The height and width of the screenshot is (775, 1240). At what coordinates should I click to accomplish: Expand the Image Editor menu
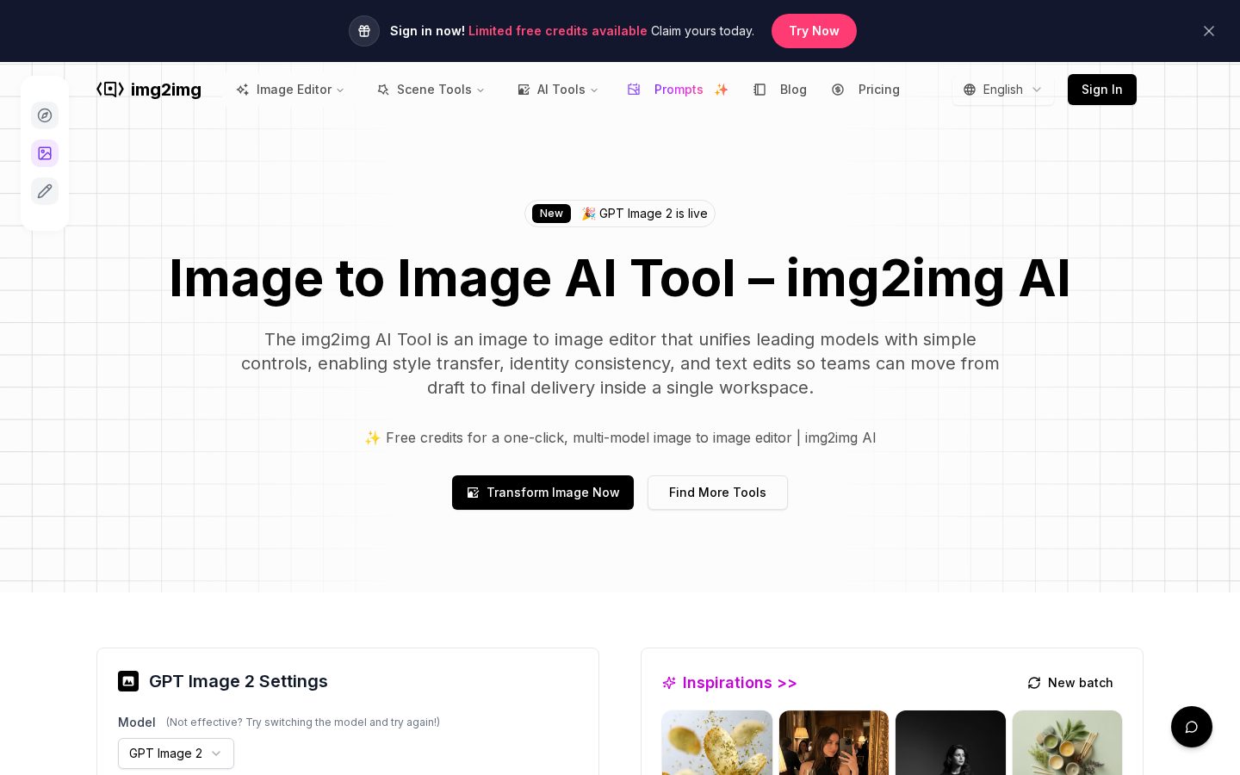pos(290,90)
